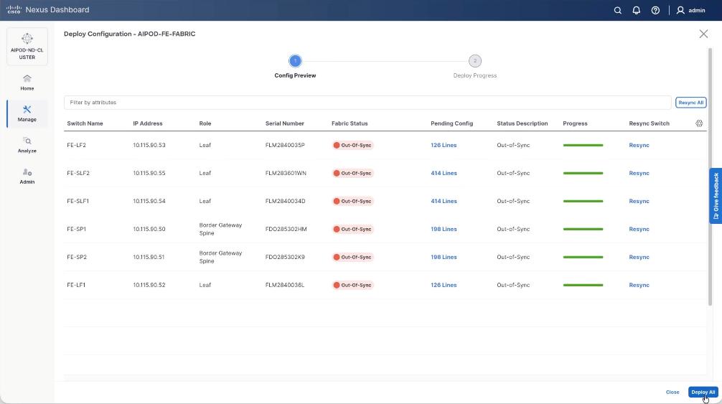Select IP address 10.115.90.51
The image size is (722, 404).
click(x=149, y=257)
